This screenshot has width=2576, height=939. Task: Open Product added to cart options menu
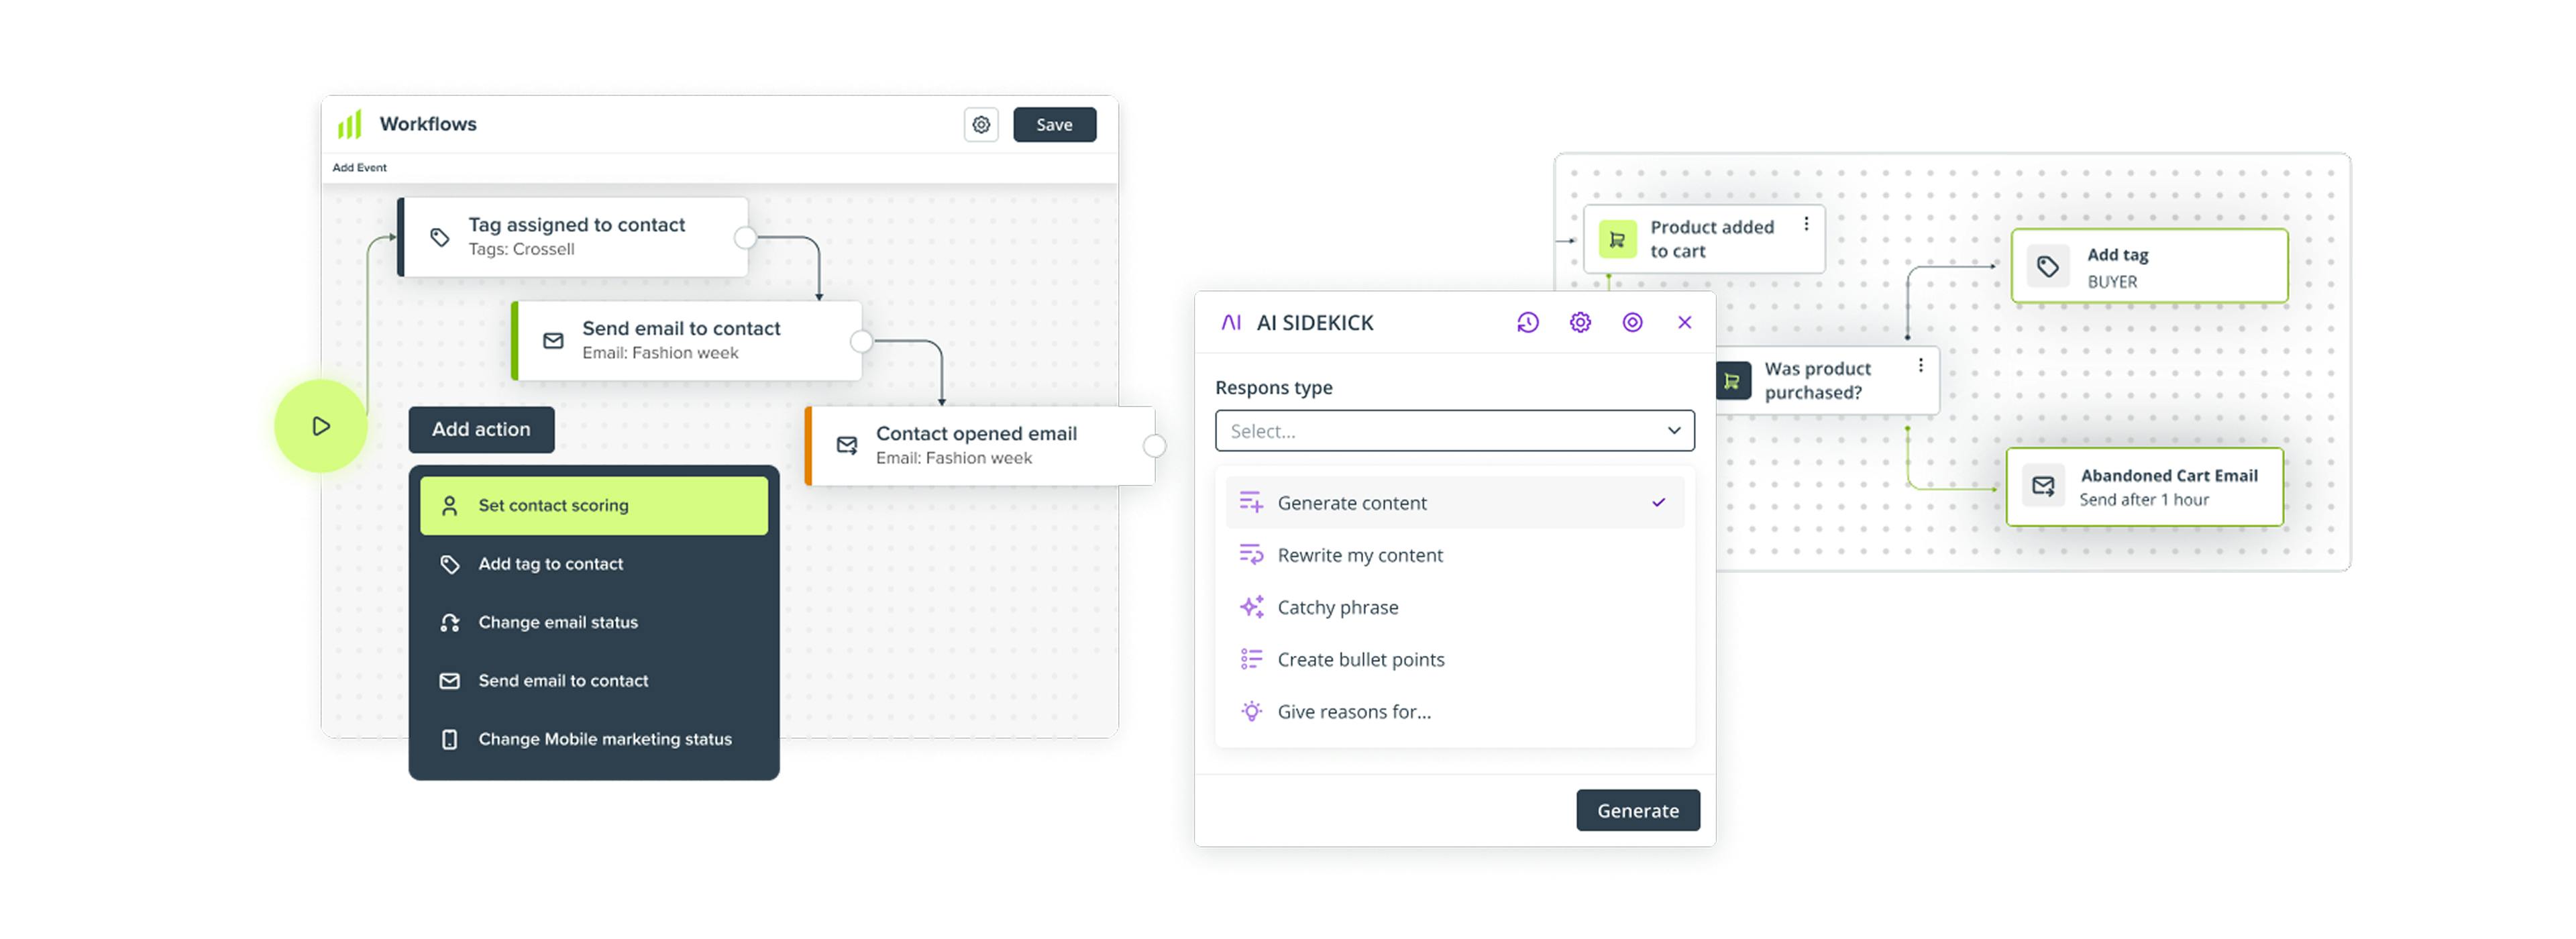tap(1806, 225)
